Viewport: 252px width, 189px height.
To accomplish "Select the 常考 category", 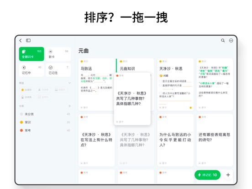I will click(45, 131).
